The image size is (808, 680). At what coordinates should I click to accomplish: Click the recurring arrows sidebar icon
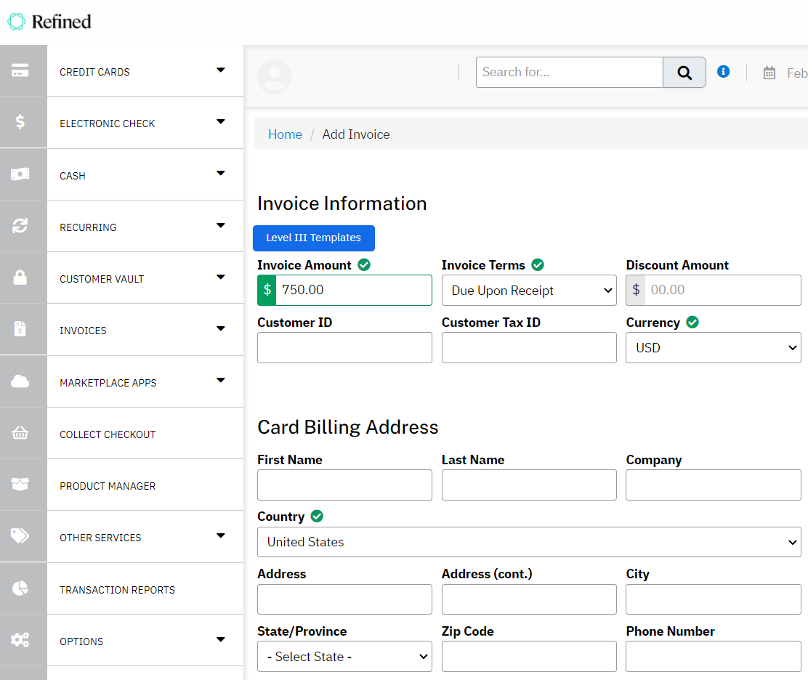[20, 226]
